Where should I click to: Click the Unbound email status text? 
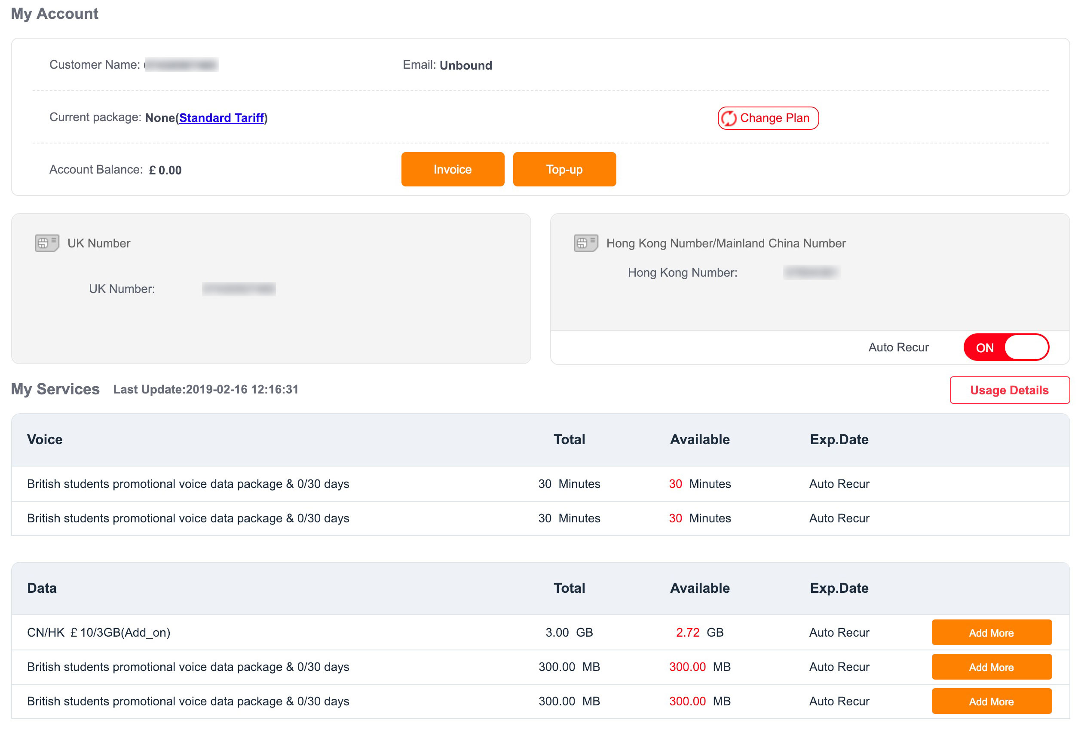pyautogui.click(x=465, y=65)
